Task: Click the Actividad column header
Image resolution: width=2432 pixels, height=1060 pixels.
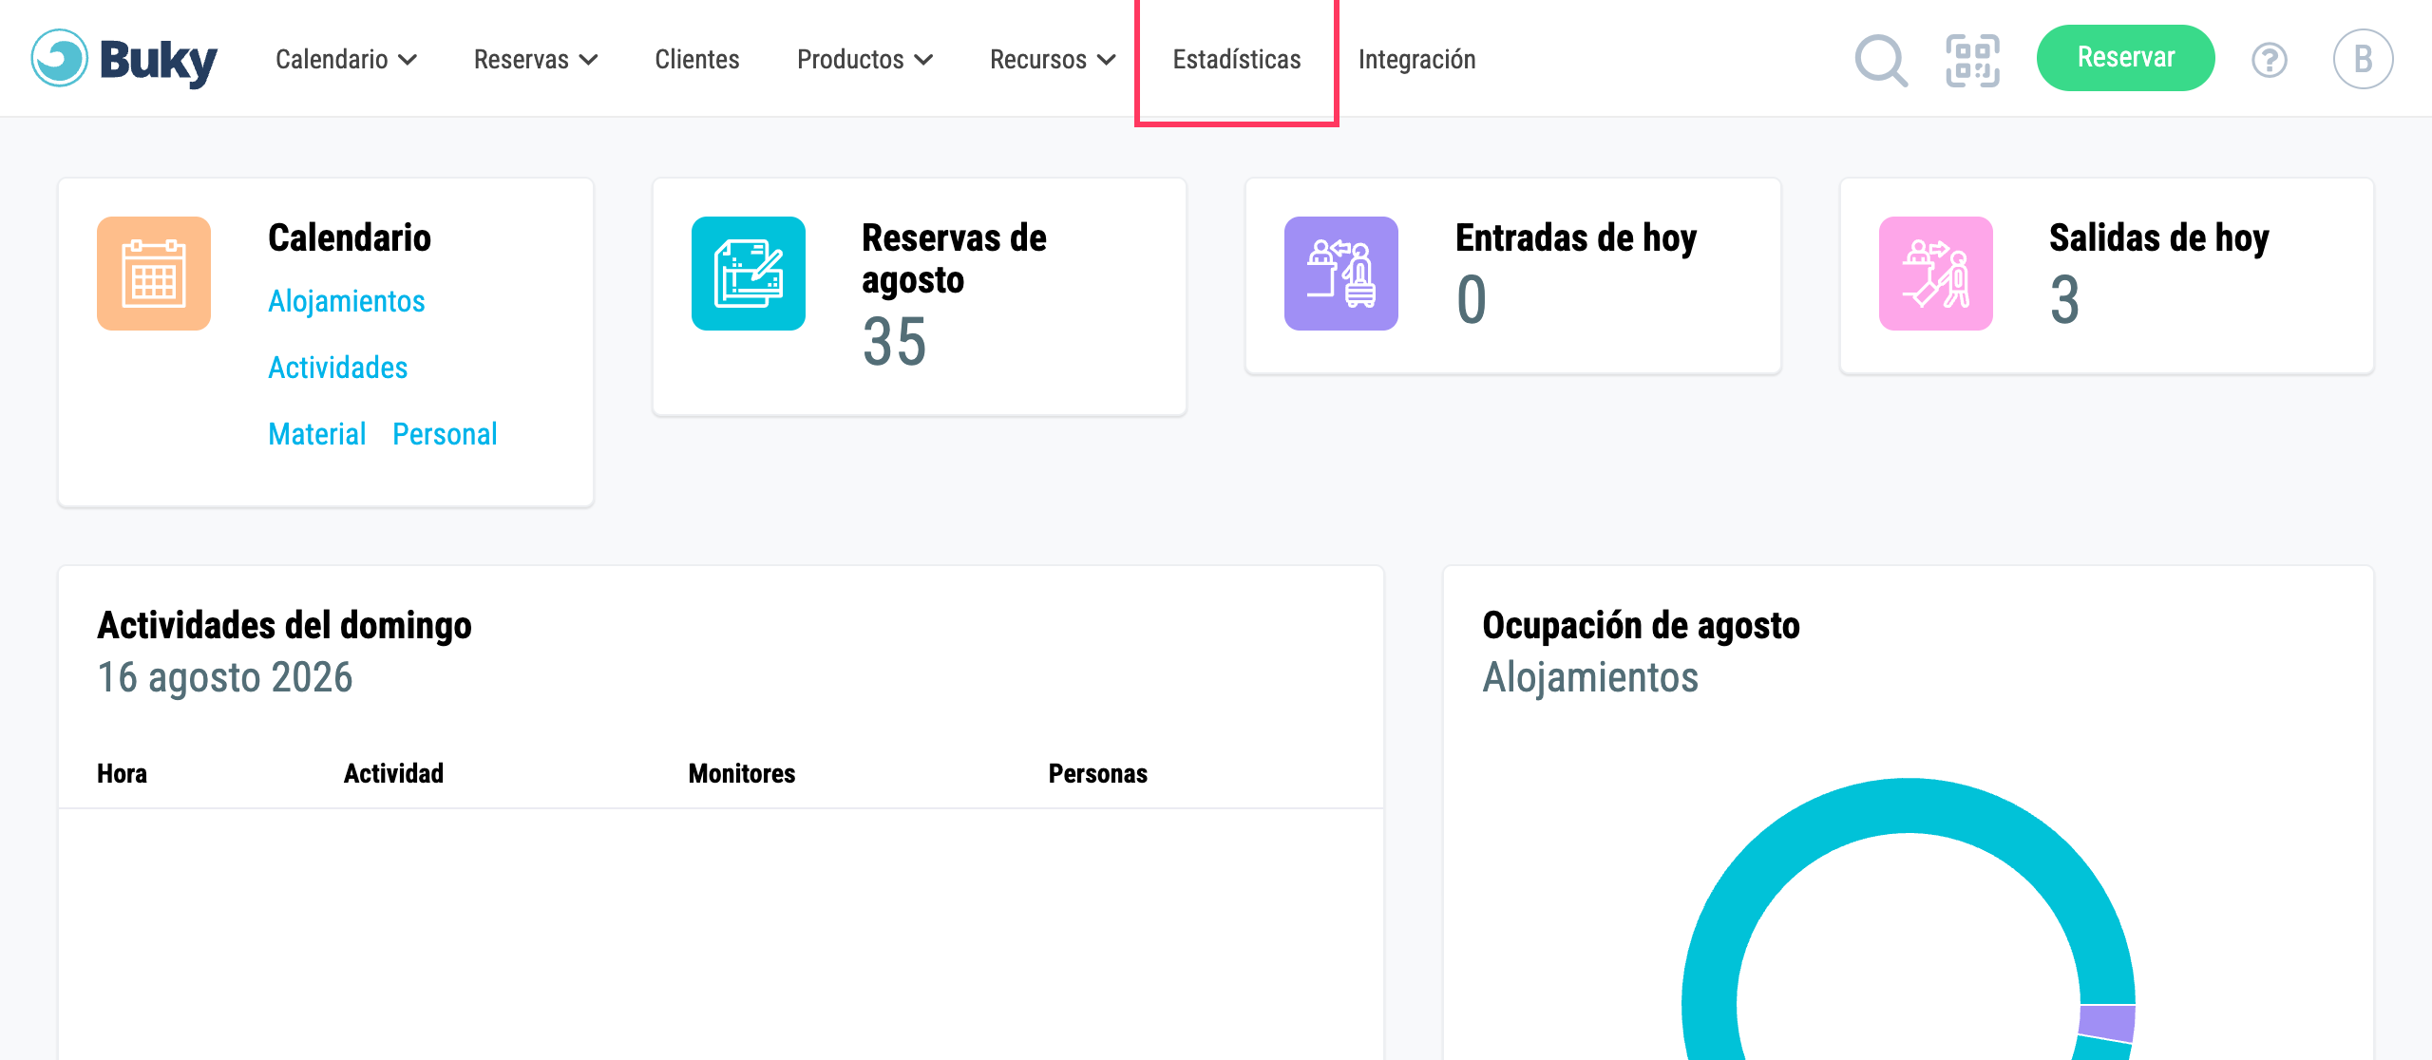Action: [393, 773]
